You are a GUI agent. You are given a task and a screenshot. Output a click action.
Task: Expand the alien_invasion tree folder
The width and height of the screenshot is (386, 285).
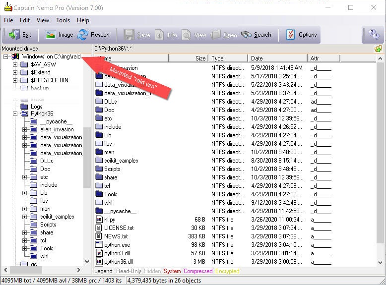(x=24, y=129)
